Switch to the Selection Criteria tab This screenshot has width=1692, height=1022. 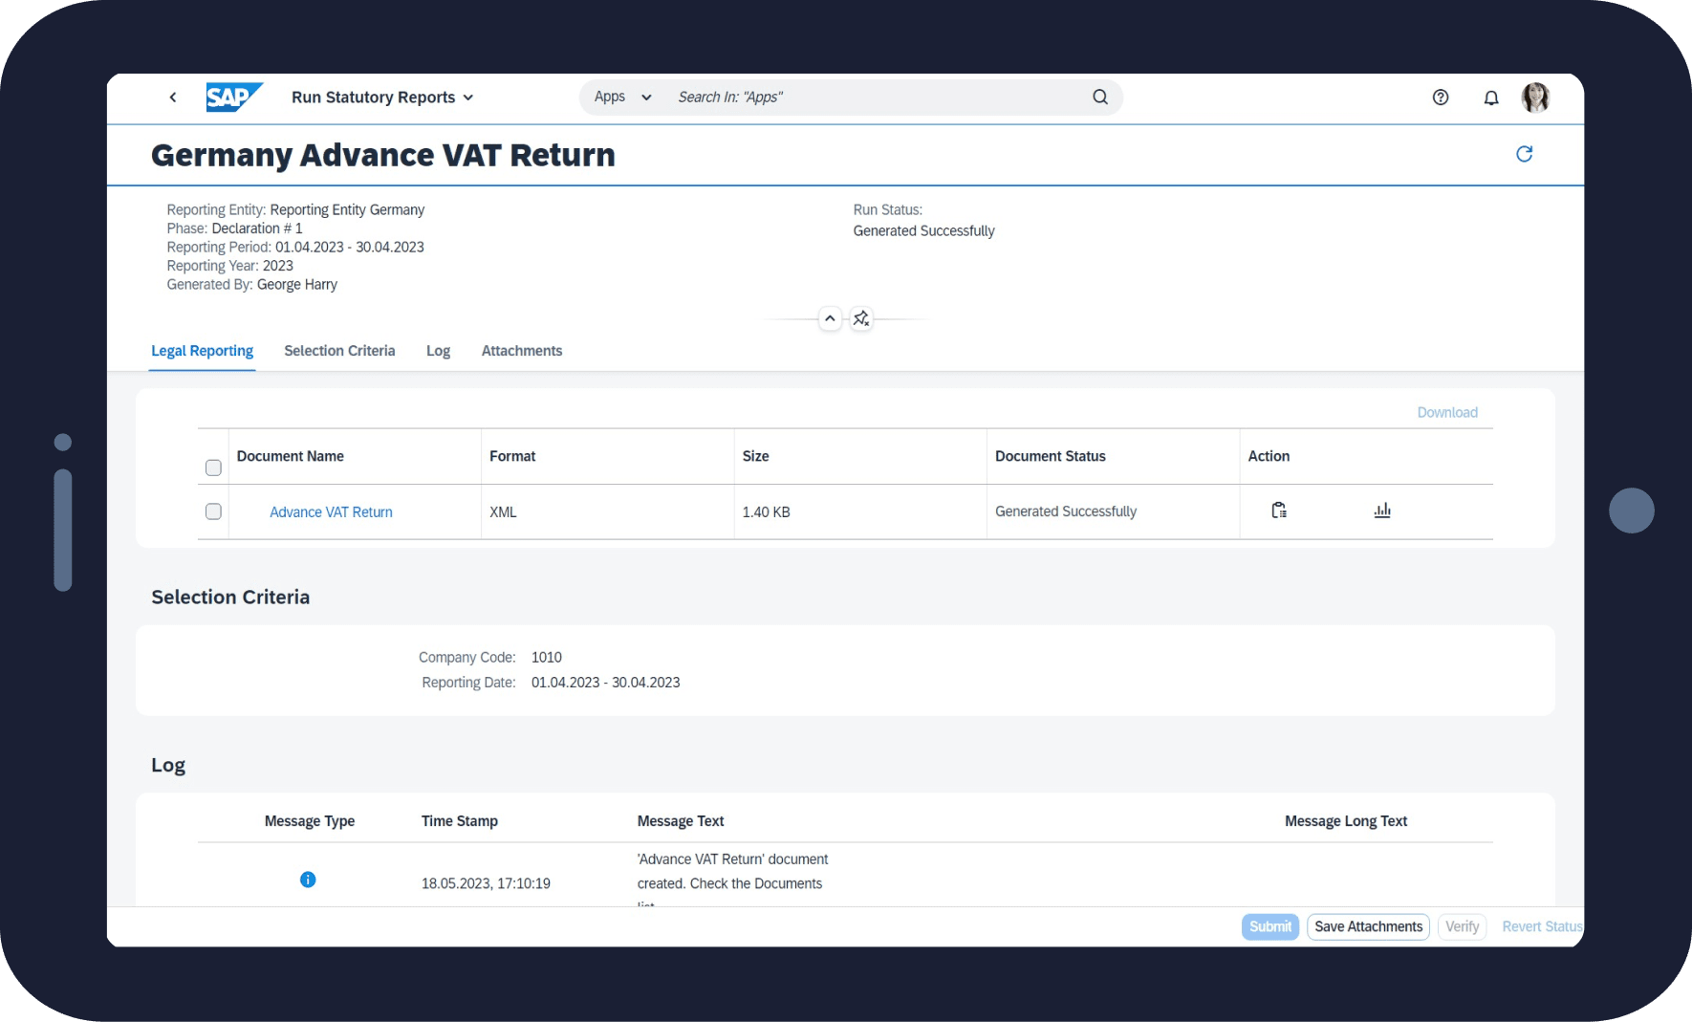coord(339,351)
